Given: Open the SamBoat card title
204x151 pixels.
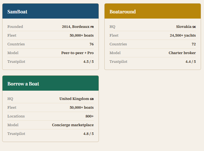Looking at the screenshot, I should [17, 11].
